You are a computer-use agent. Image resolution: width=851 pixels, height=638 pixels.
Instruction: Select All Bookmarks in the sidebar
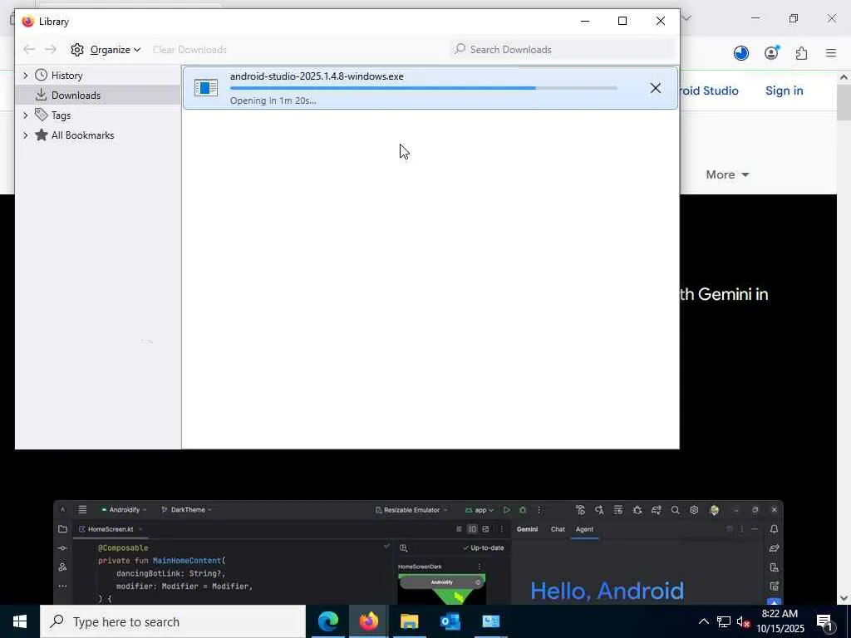coord(82,135)
